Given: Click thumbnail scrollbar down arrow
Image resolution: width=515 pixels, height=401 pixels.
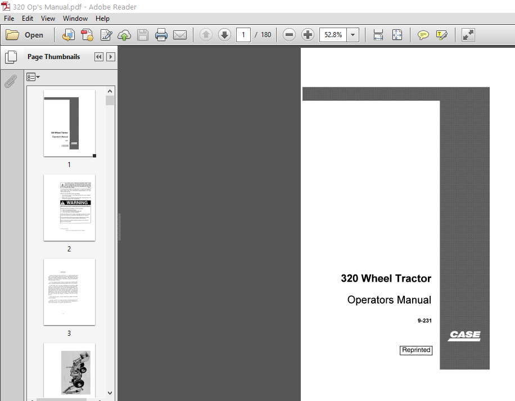Looking at the screenshot, I should coord(110,393).
